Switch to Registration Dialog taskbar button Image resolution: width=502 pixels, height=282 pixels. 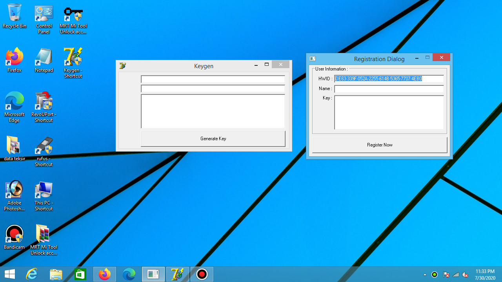153,274
